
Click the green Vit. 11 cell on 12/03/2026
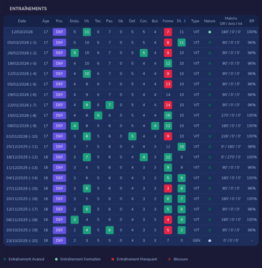[87, 32]
